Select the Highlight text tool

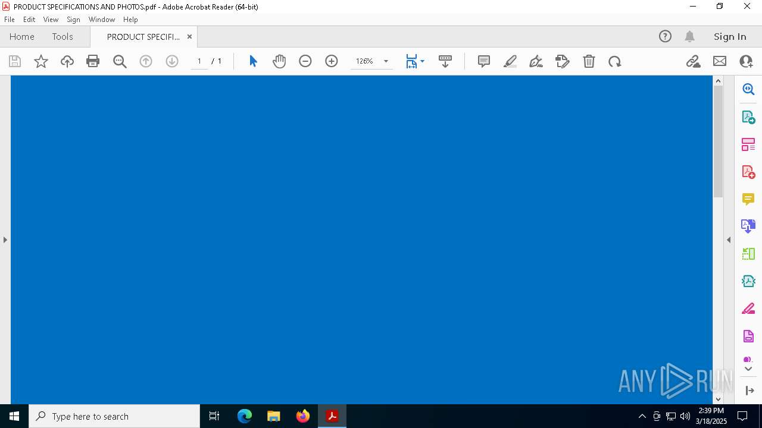510,61
